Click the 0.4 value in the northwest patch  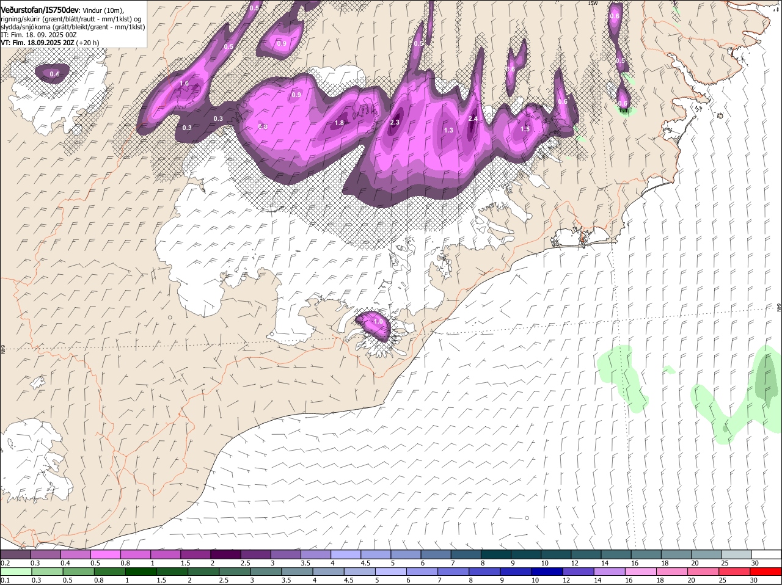(54, 74)
